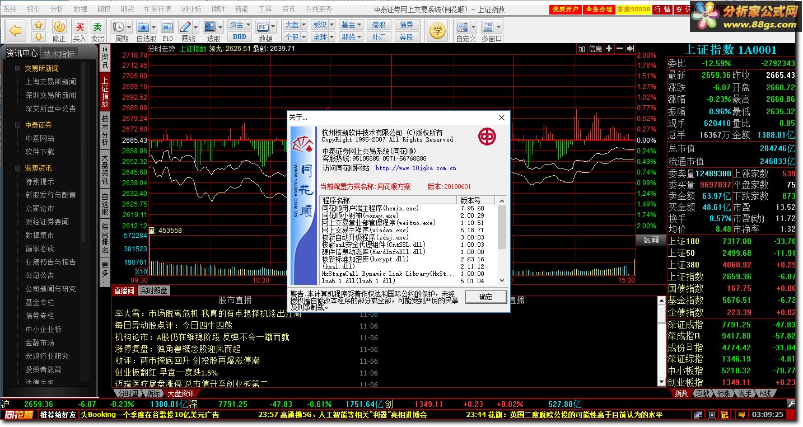This screenshot has height=427, width=803.
Task: Open the 分析 menu
Action: pyautogui.click(x=57, y=10)
